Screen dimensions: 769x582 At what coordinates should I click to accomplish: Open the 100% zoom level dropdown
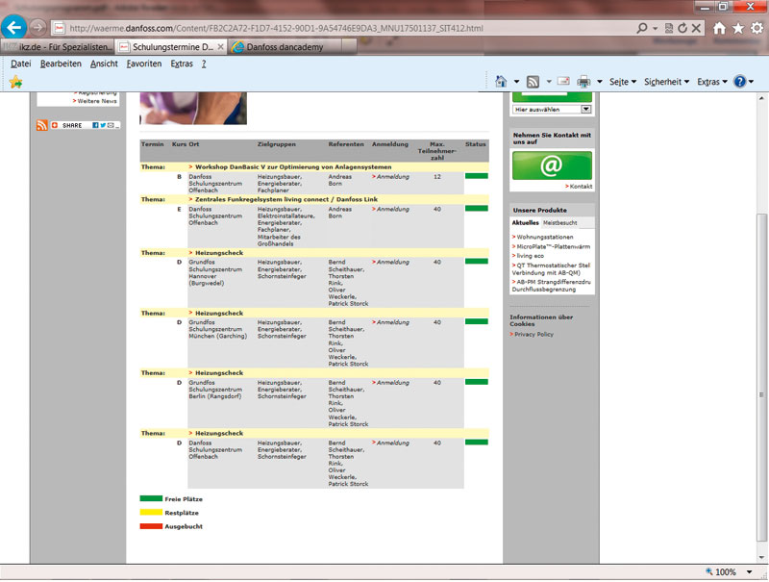tap(750, 571)
